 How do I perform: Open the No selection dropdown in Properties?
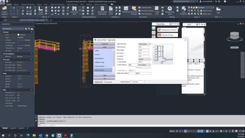tap(13, 29)
